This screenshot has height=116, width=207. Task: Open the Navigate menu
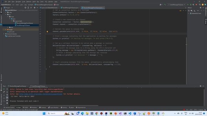[18, 2]
